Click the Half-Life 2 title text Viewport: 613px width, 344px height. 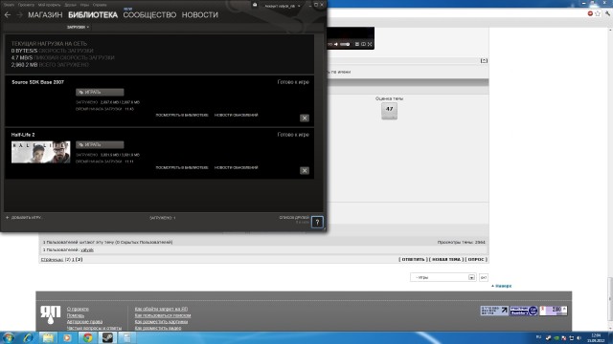point(23,135)
